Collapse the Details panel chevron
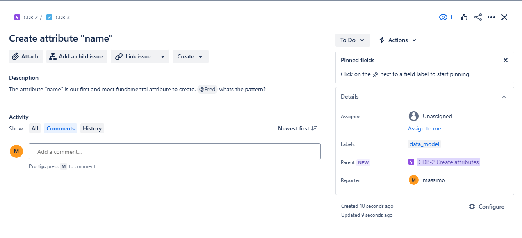The height and width of the screenshot is (238, 522). point(504,97)
